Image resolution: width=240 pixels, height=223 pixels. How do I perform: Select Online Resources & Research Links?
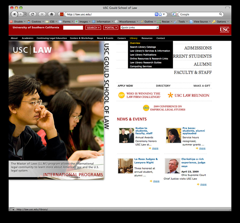[x=149, y=59]
